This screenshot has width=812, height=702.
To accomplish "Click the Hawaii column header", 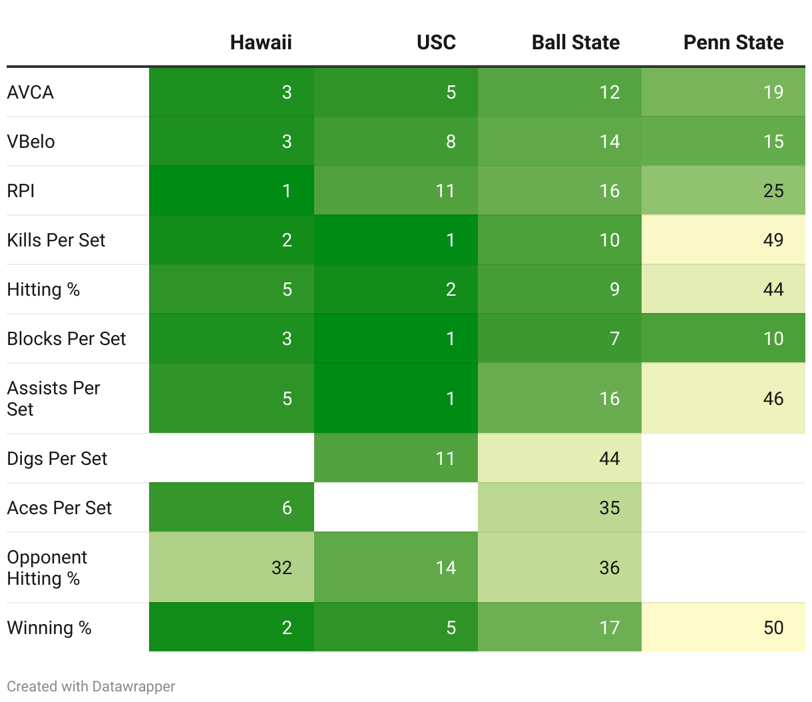I will (x=260, y=43).
